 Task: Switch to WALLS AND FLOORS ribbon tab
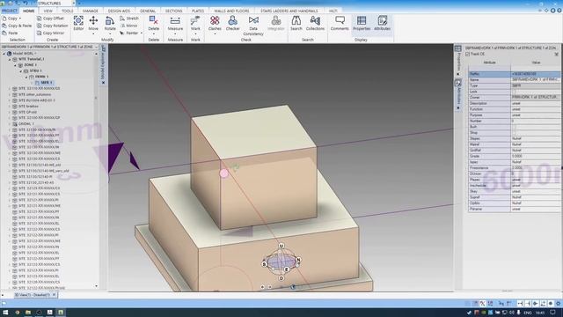point(231,11)
